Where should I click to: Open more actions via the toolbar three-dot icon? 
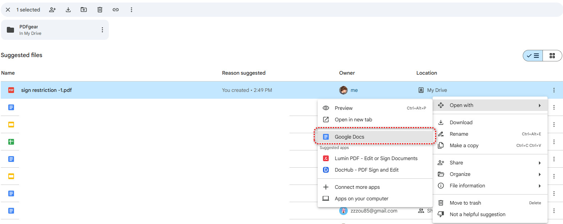[x=131, y=10]
